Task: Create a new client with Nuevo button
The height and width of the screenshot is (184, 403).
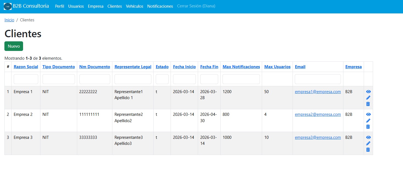Action: [14, 46]
